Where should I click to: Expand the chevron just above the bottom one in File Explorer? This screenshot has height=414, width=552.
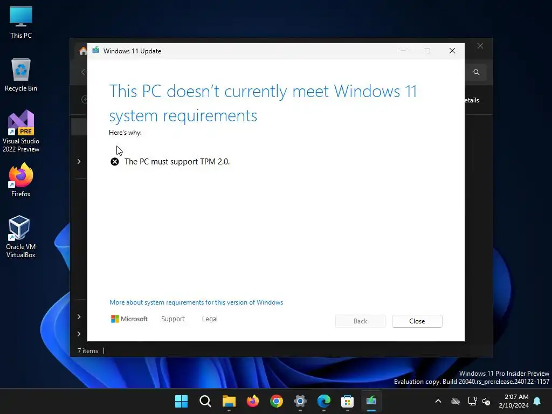[79, 316]
